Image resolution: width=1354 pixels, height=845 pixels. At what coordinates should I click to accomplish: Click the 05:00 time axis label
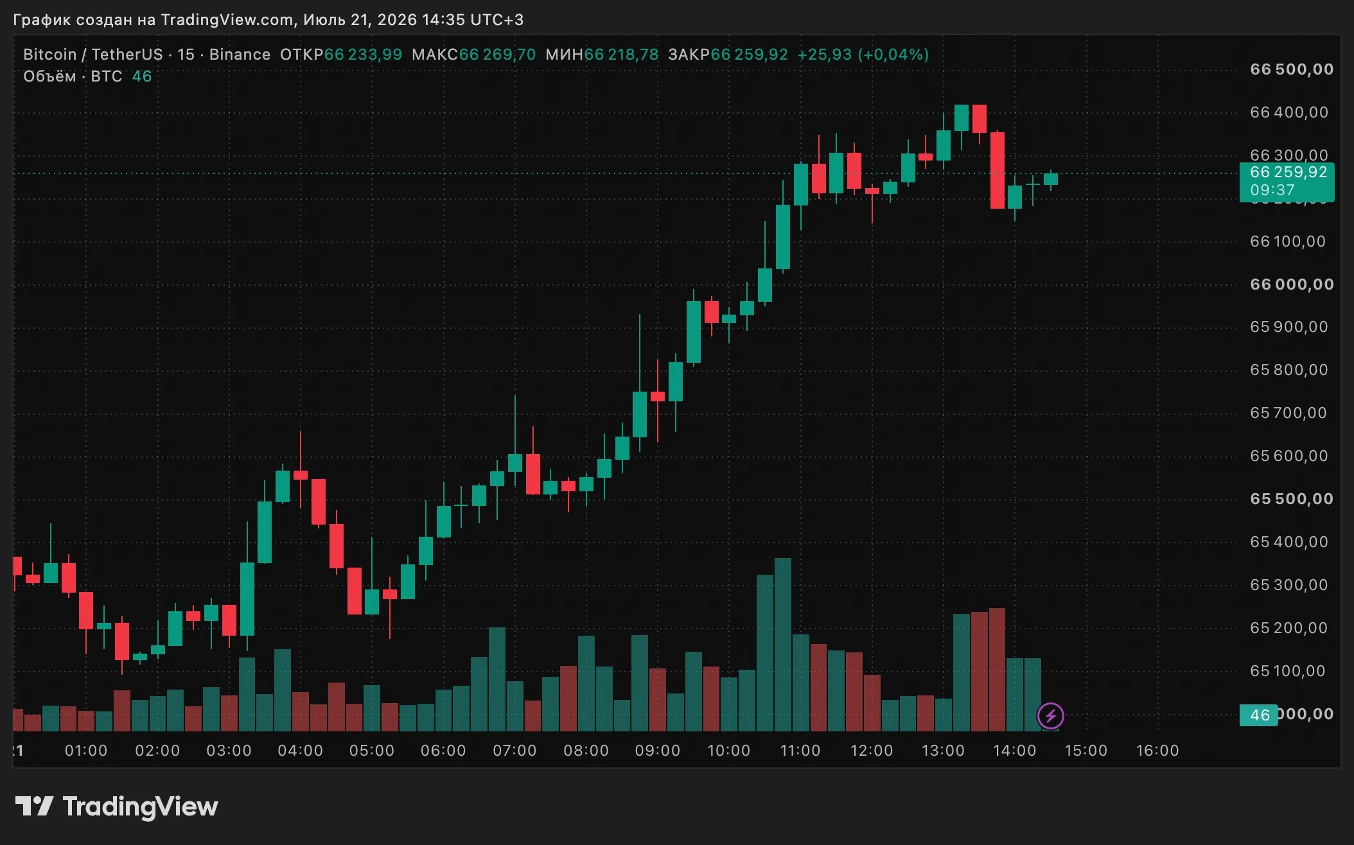[372, 751]
